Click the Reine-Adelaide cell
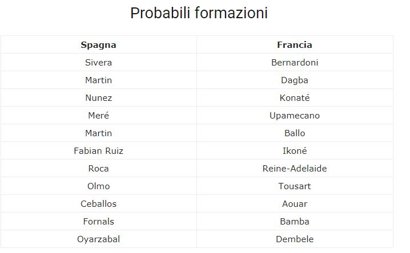 (295, 169)
